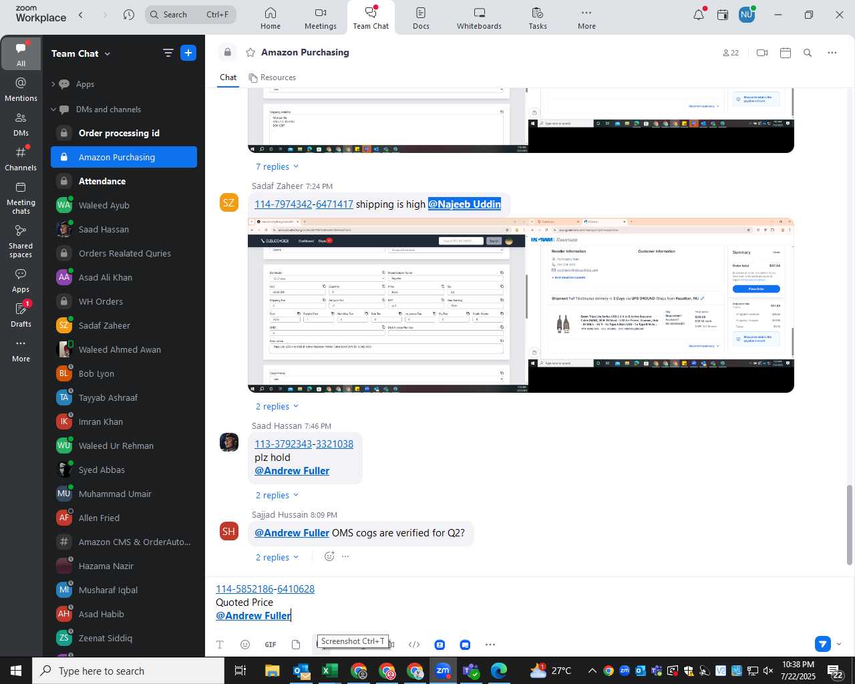Expand replies under Sadaf Zaheer's message

point(277,406)
